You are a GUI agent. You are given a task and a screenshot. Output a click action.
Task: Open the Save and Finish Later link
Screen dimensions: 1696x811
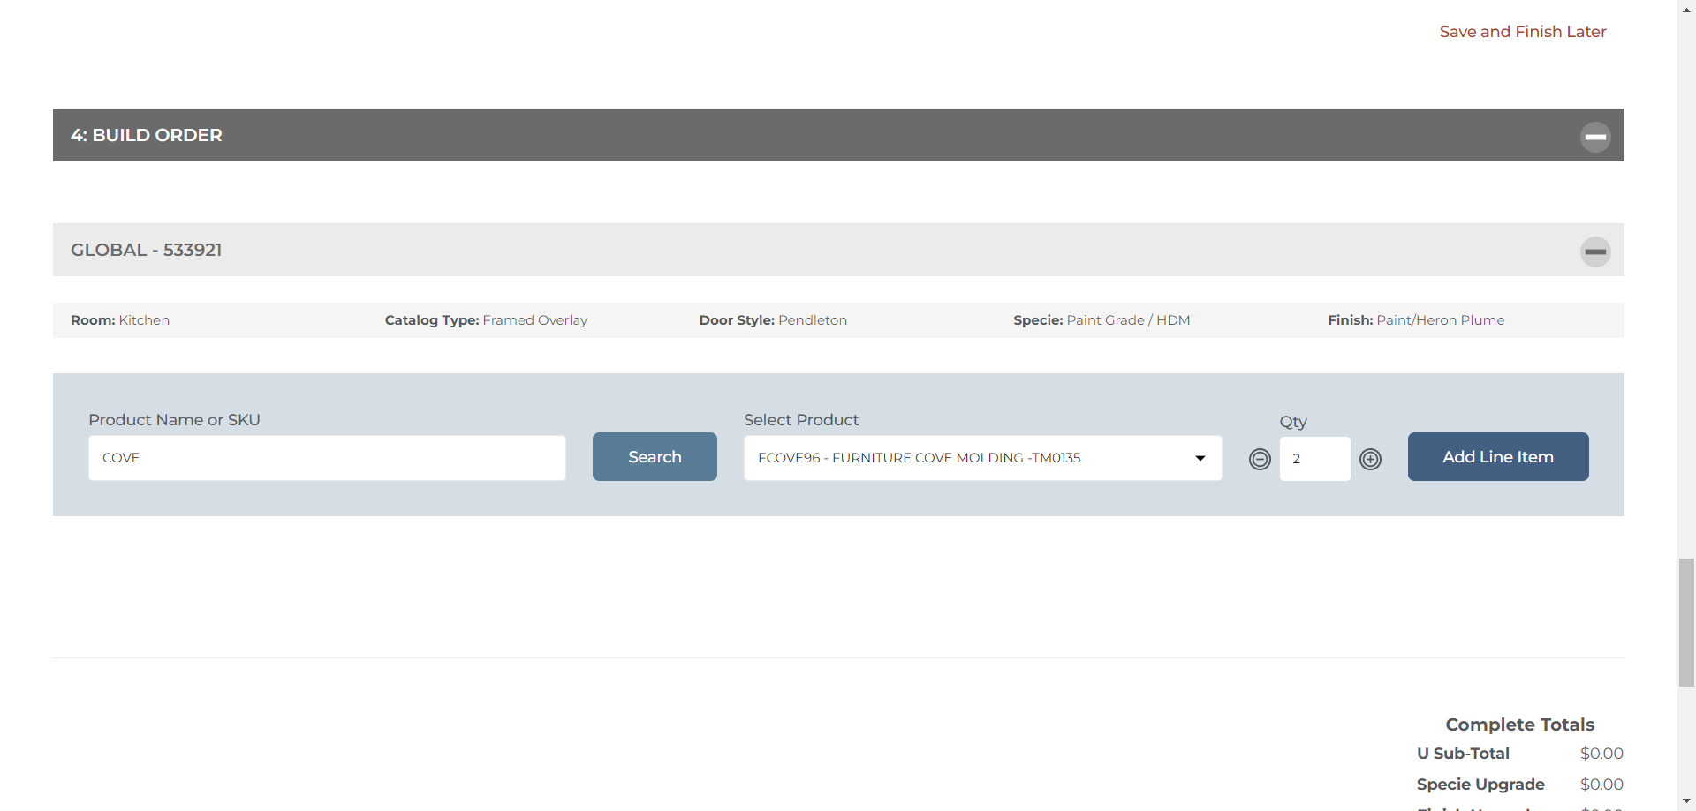pos(1522,32)
